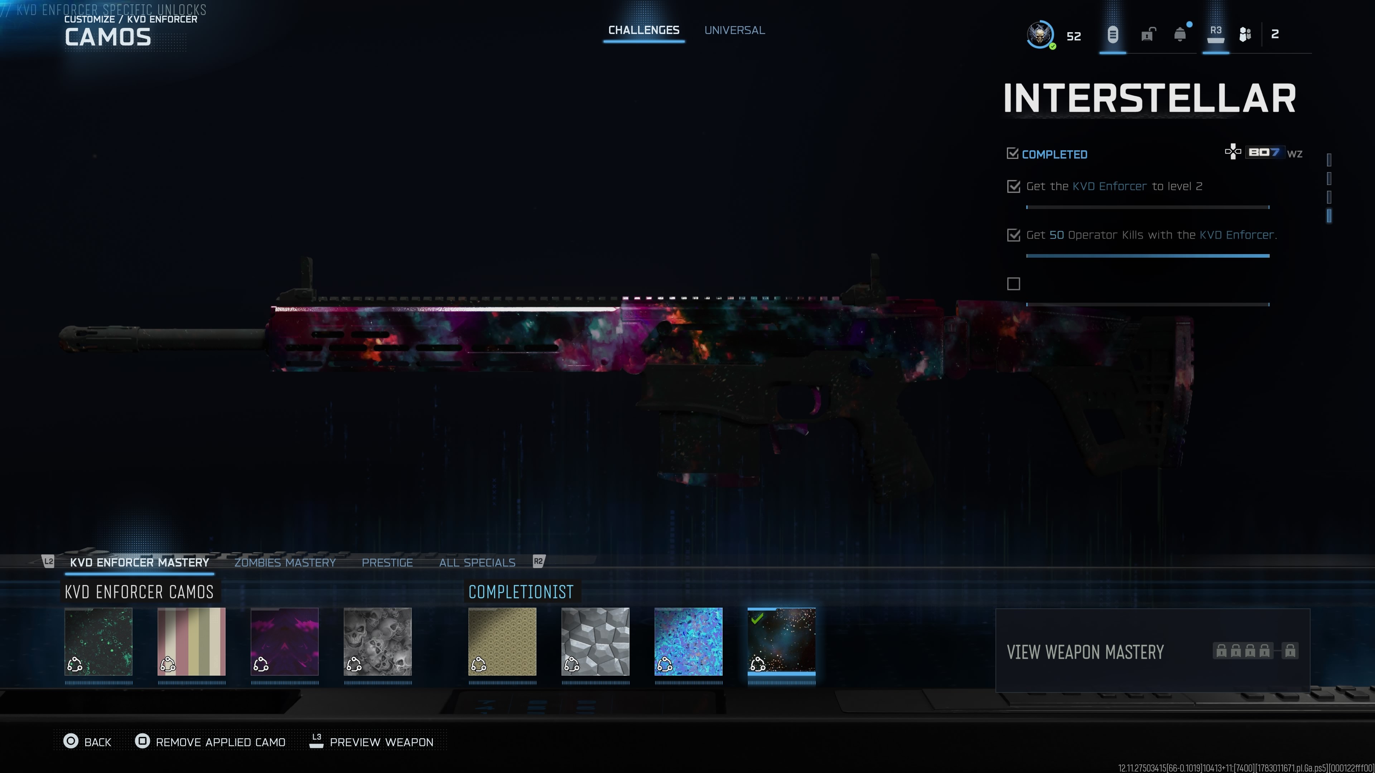This screenshot has width=1375, height=773.
Task: Toggle the COMPLETED checkbox
Action: click(x=1013, y=154)
